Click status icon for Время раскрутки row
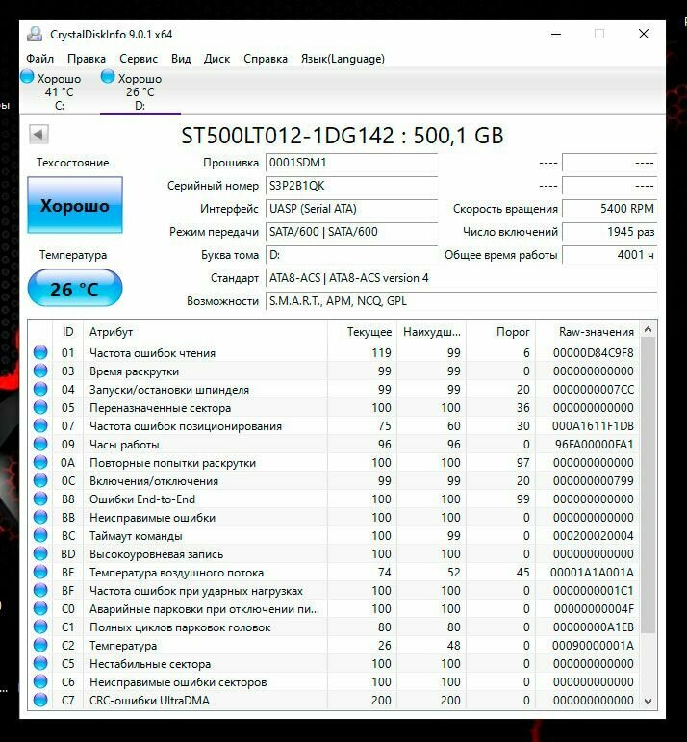 pos(40,371)
